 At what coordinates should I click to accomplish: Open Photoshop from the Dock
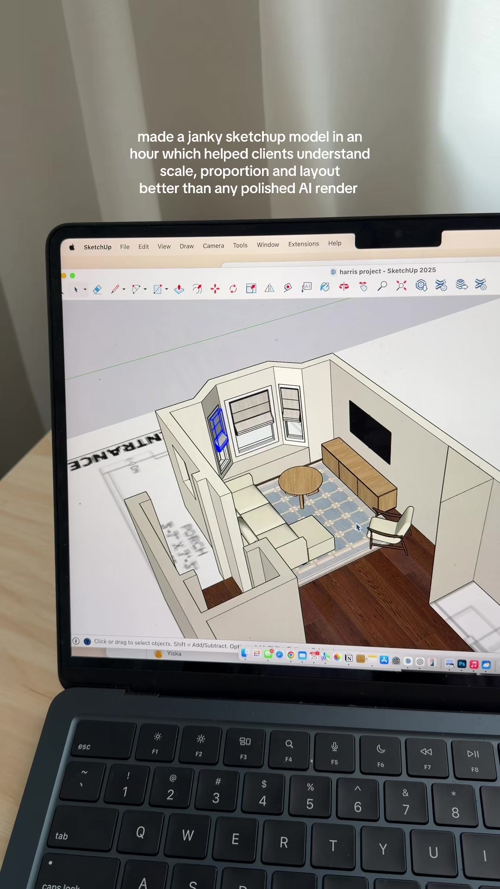click(x=462, y=664)
